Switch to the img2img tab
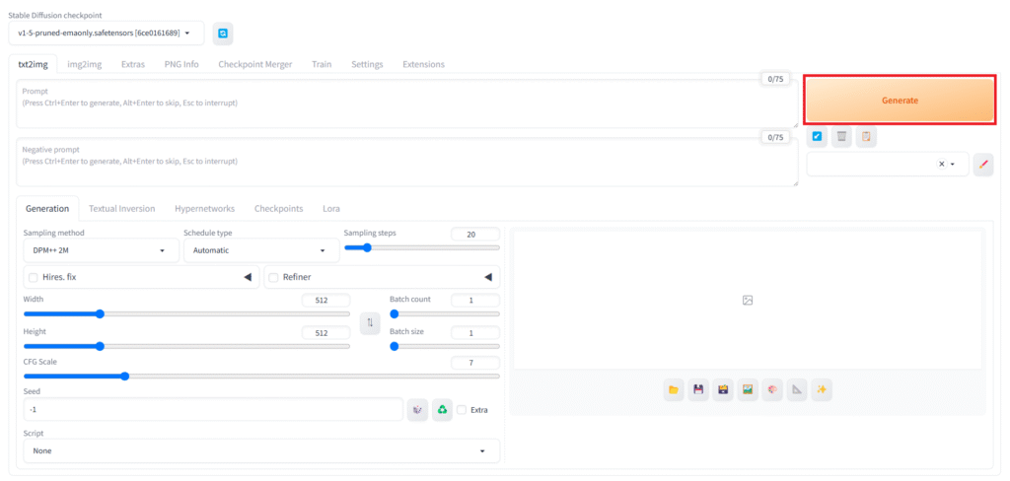This screenshot has width=1010, height=481. tap(84, 64)
